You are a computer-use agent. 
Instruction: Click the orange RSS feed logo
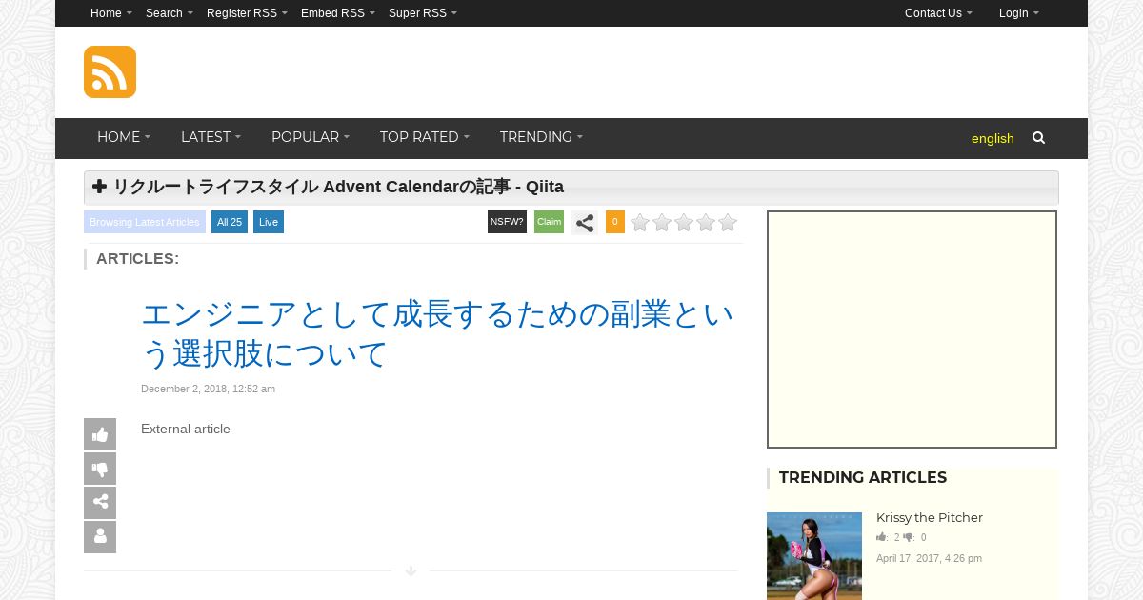point(110,71)
